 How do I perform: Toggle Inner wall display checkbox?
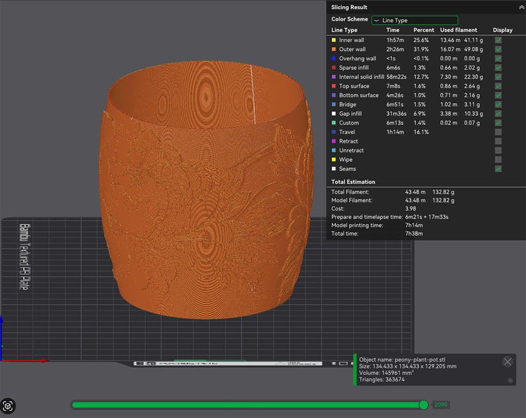coord(498,40)
